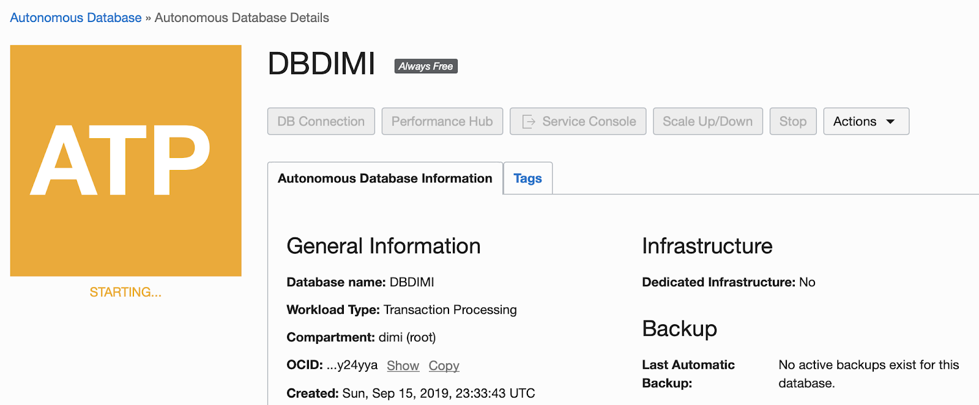The height and width of the screenshot is (405, 979).
Task: Click the Service Console launch icon
Action: (x=529, y=122)
